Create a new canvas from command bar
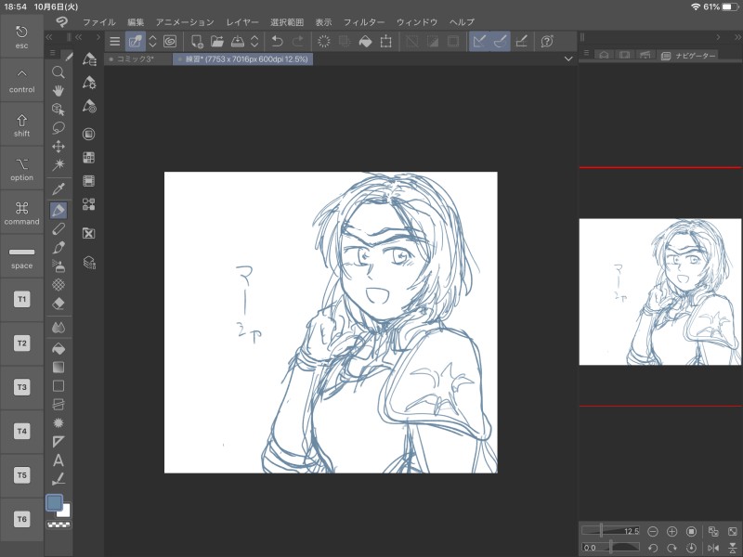The height and width of the screenshot is (557, 743). [x=197, y=41]
